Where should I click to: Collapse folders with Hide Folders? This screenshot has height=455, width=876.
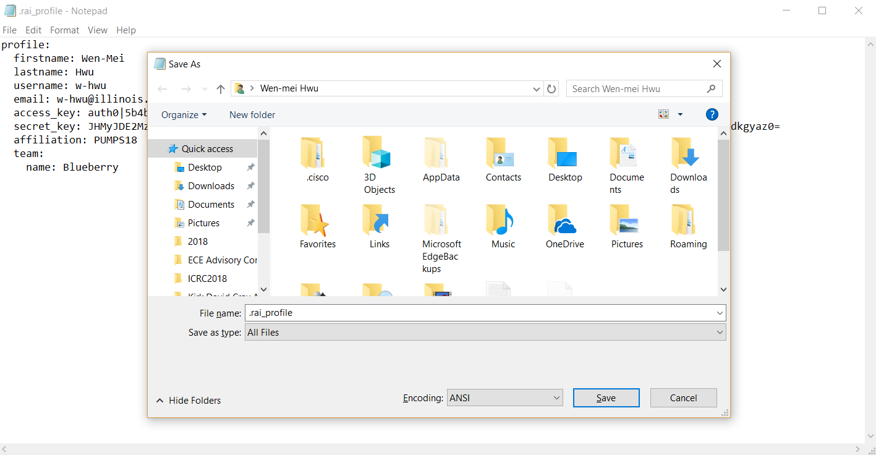[x=189, y=400]
